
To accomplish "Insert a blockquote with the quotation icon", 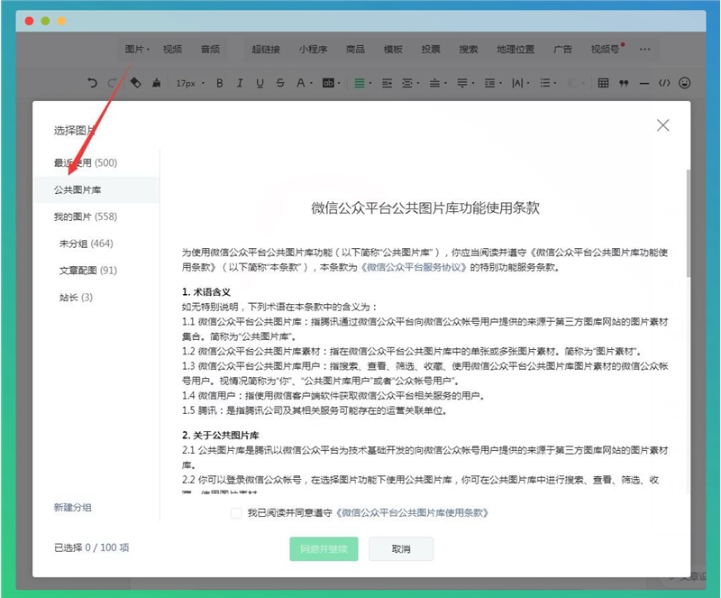I will (x=624, y=83).
